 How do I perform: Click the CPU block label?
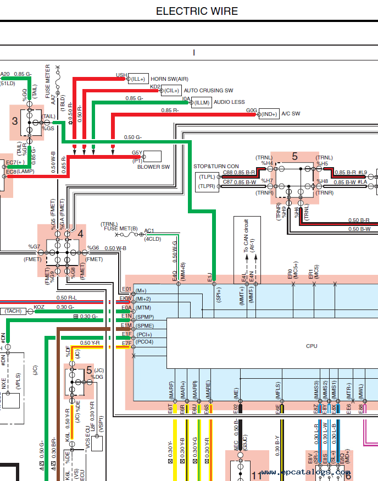click(x=312, y=346)
